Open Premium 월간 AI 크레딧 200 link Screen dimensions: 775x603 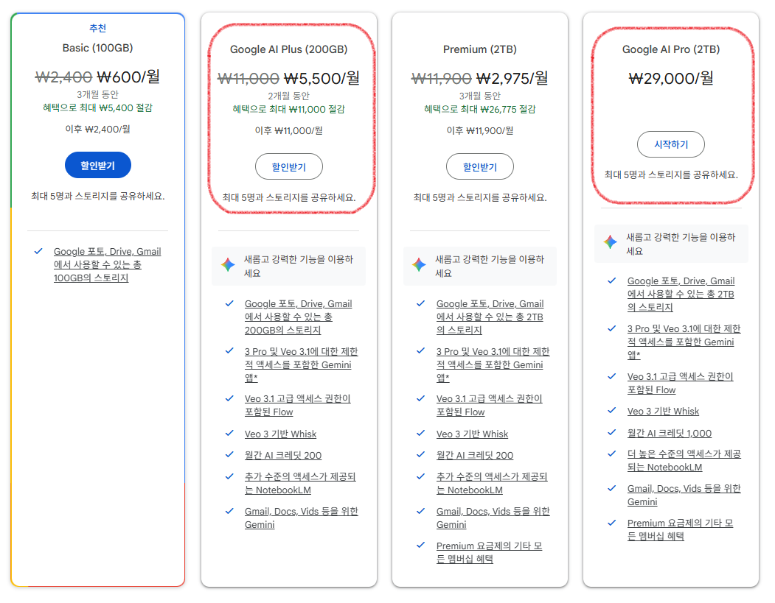pyautogui.click(x=474, y=455)
